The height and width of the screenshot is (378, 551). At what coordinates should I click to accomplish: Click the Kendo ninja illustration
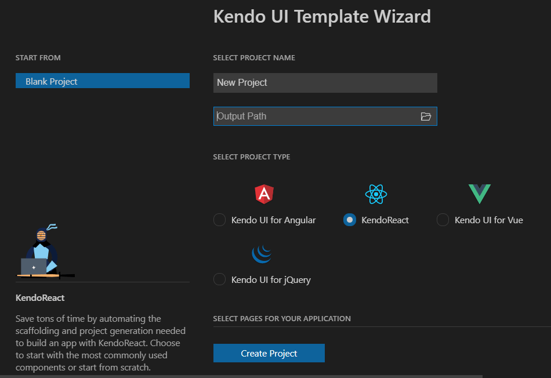click(x=46, y=252)
